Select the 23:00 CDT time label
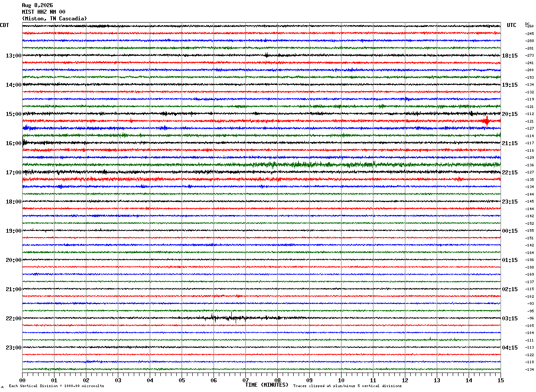Image resolution: width=536 pixels, height=392 pixels. (14, 347)
